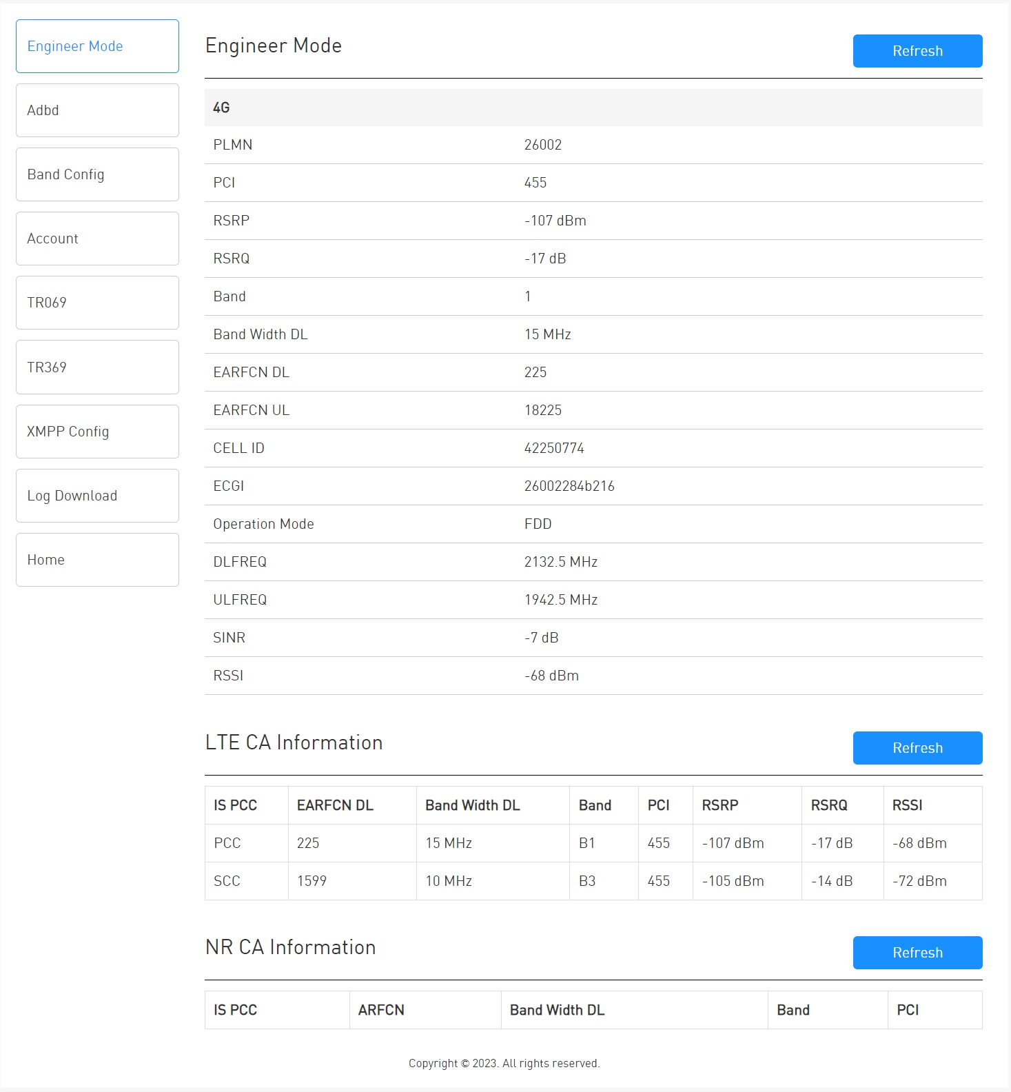Navigate to the TR369 sidebar entry
This screenshot has height=1092, width=1011.
click(97, 367)
